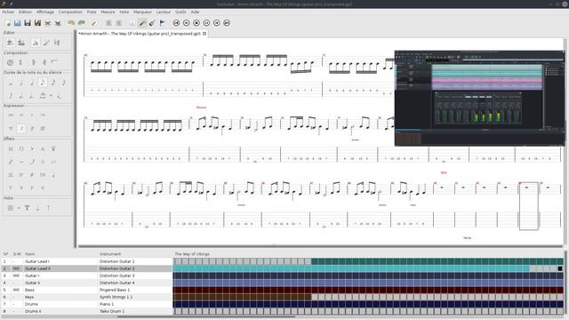This screenshot has height=320, width=569.
Task: Click the blue marker flag icon
Action: coord(162,23)
